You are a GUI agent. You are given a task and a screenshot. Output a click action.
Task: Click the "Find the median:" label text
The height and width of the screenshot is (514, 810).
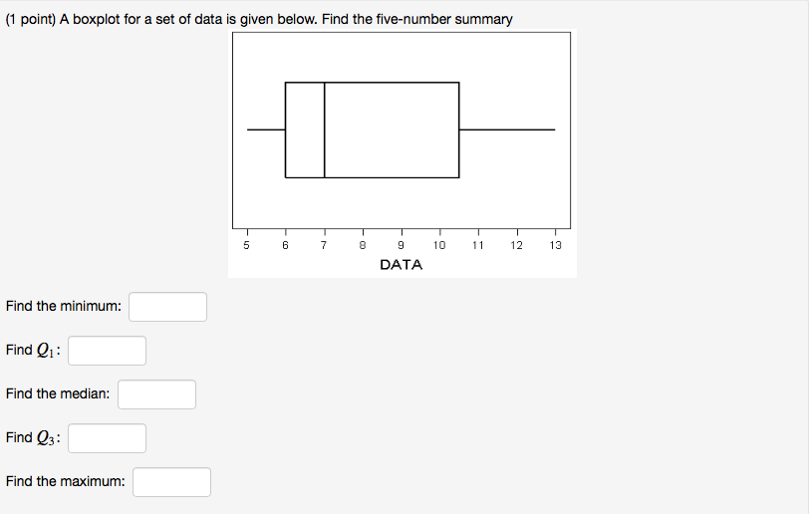click(x=58, y=393)
